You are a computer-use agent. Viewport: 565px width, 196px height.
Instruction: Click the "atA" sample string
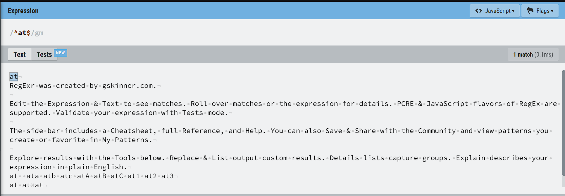coord(83,176)
